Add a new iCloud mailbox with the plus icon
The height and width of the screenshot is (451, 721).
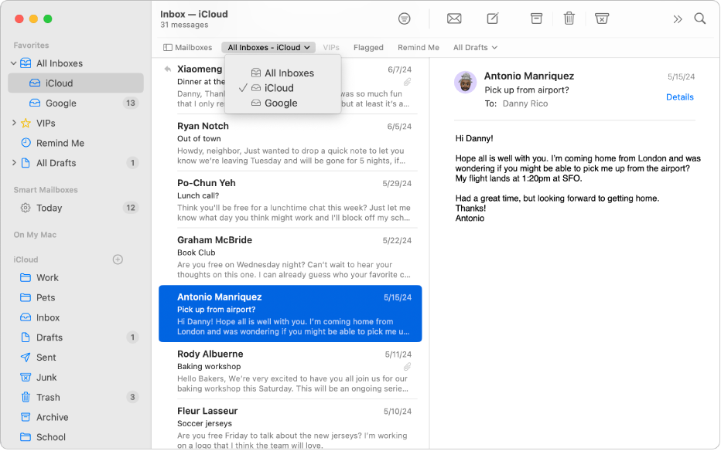click(x=118, y=259)
